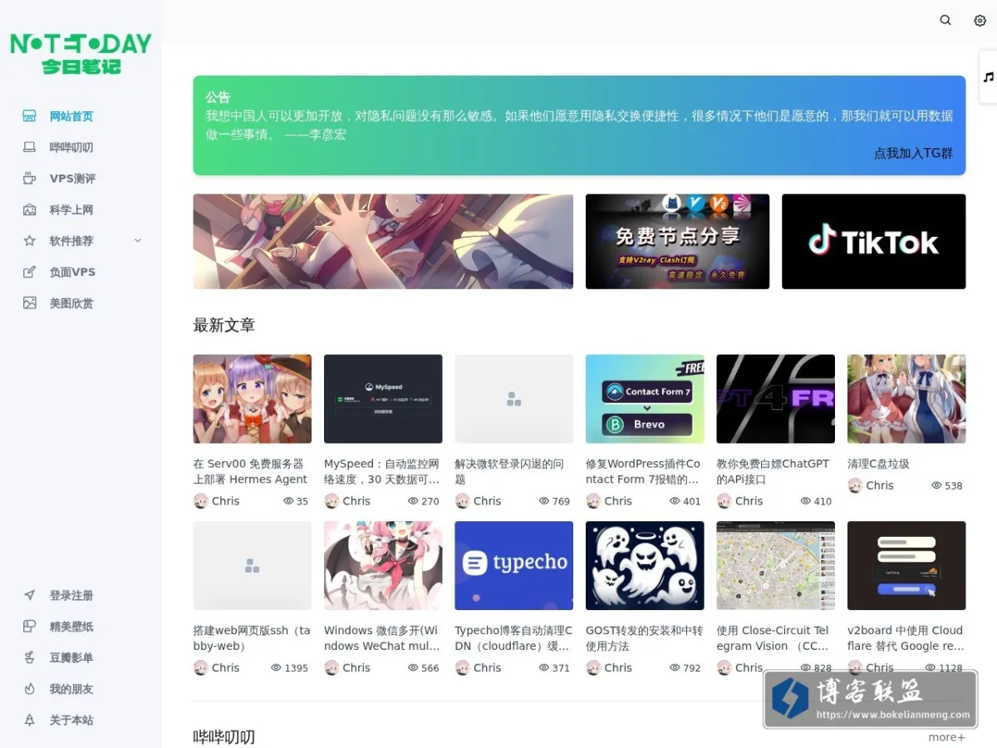Click the 哔哔叨叨 laptop icon in sidebar
997x748 pixels.
click(30, 147)
